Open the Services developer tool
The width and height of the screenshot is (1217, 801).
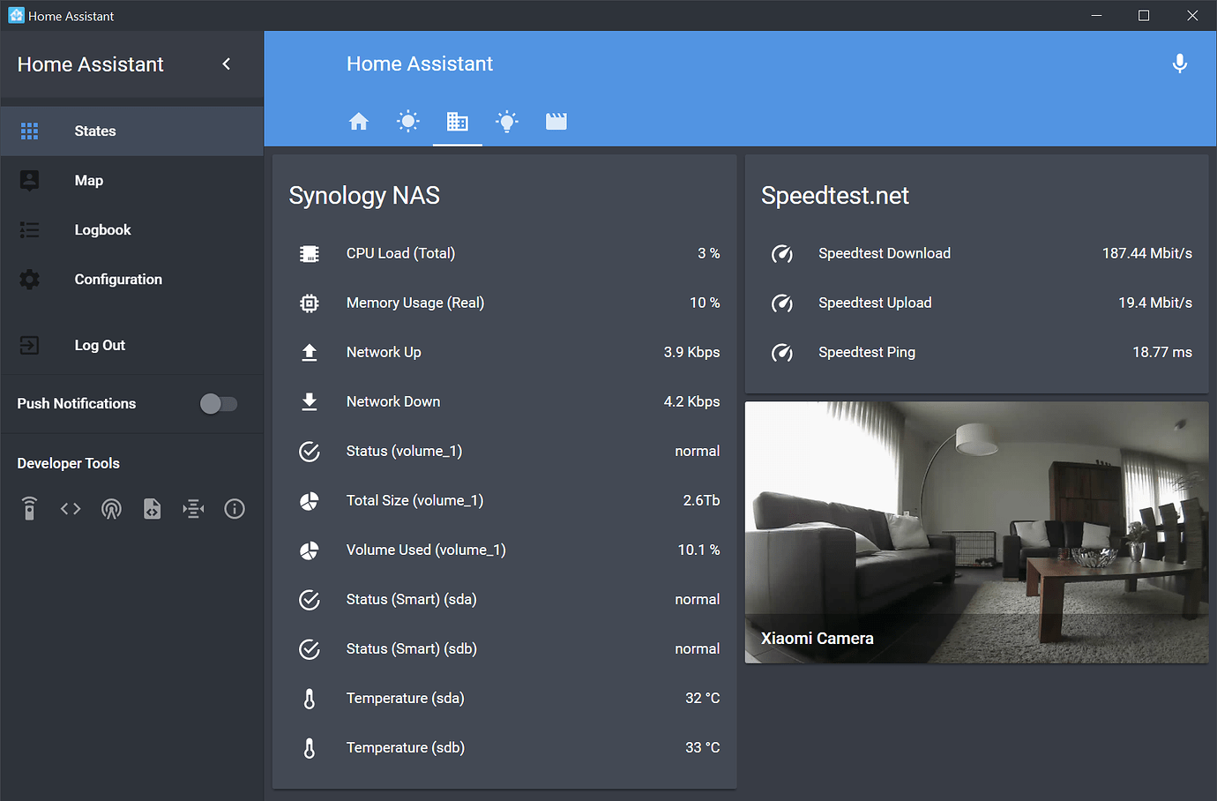pos(29,508)
